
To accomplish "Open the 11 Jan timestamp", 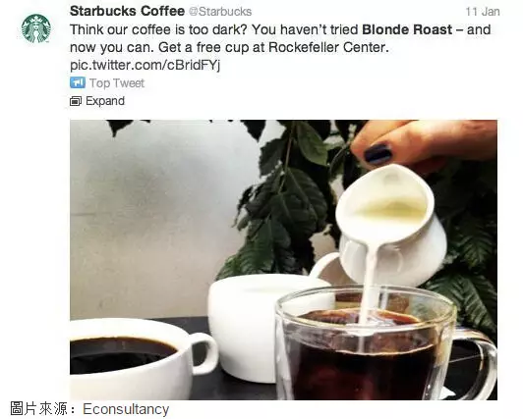I will (x=483, y=12).
